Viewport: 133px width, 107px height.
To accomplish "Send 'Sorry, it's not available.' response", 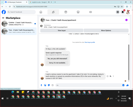I will 57,63.
